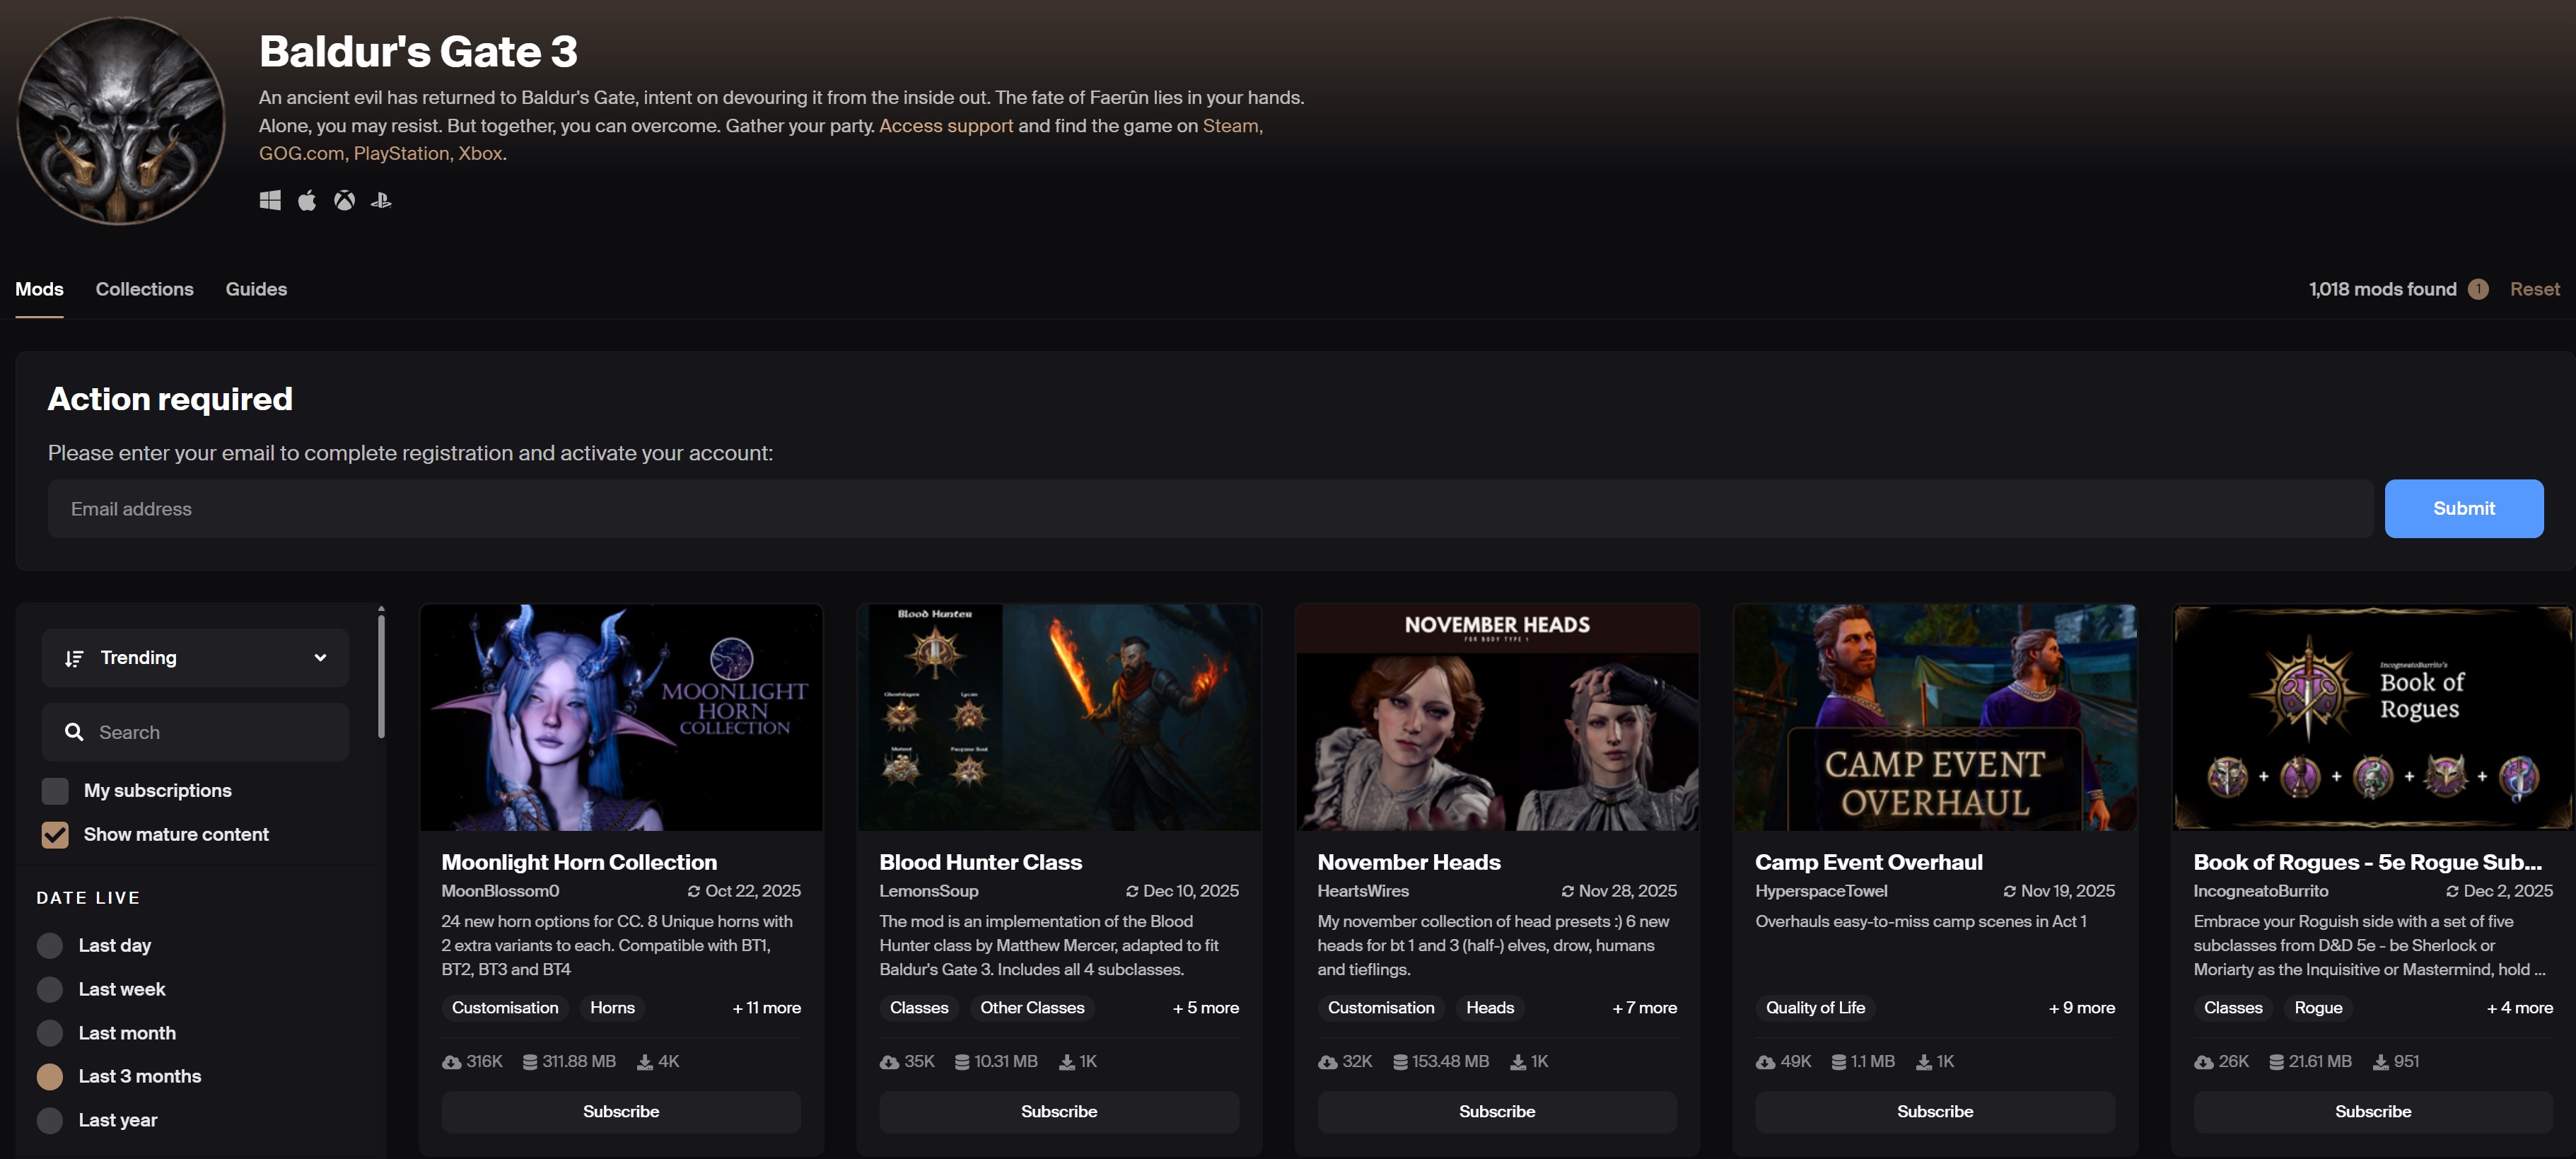The image size is (2576, 1159).
Task: Click the sort icon beside Trending
Action: coord(74,658)
